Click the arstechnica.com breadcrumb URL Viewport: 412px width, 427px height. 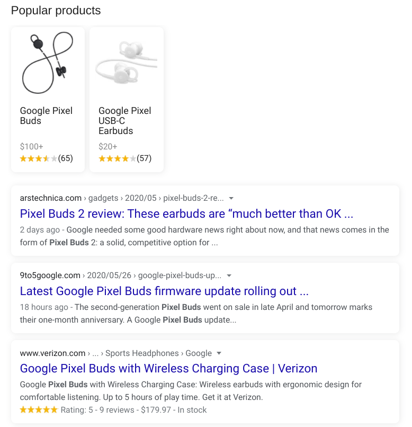pos(122,198)
